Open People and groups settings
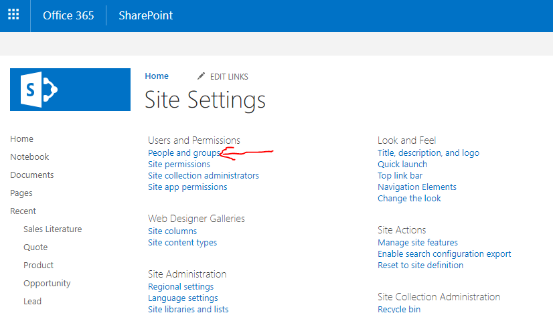Image resolution: width=553 pixels, height=313 pixels. 183,153
